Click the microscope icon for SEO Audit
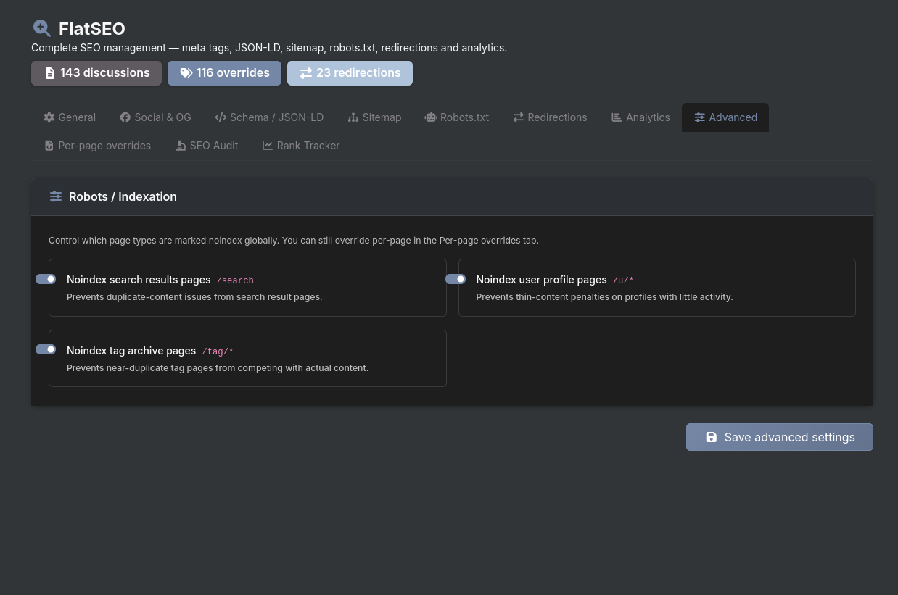898x595 pixels. point(181,146)
